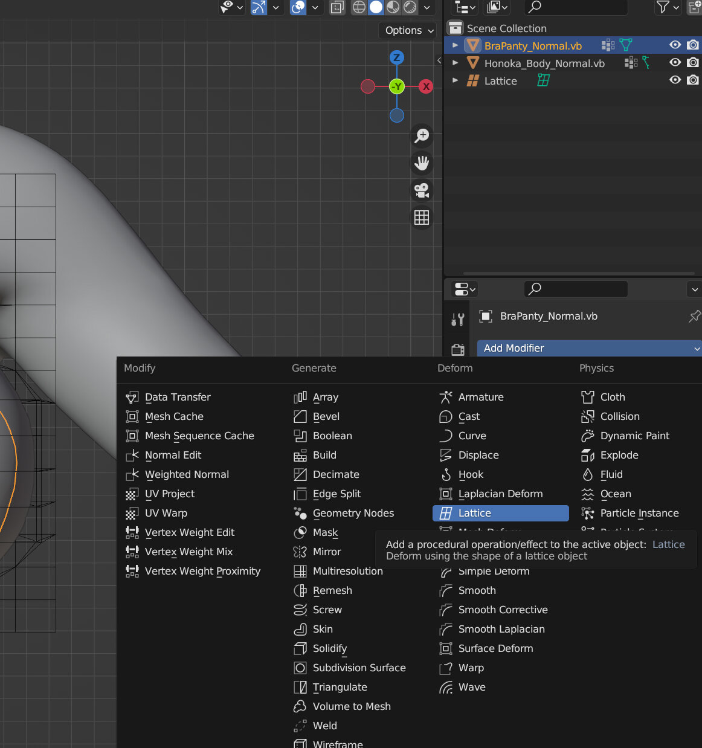Click the red X axis gizmo handle
This screenshot has width=702, height=748.
pyautogui.click(x=427, y=86)
